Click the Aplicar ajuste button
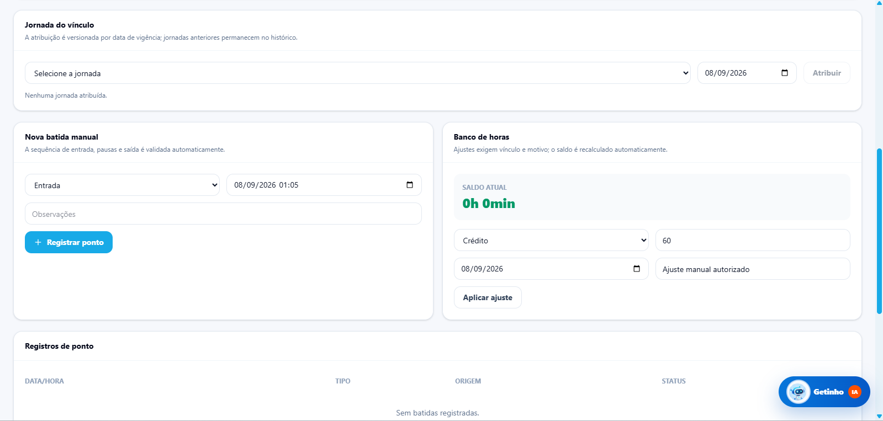 488,297
